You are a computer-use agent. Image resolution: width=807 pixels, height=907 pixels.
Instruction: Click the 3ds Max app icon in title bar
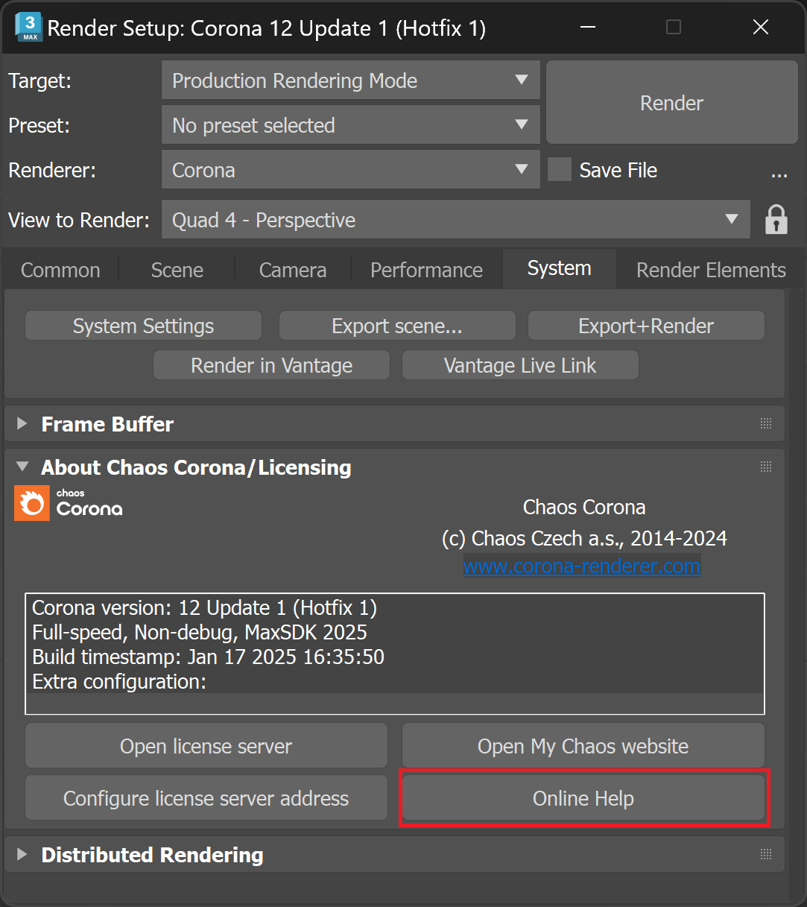[x=28, y=28]
